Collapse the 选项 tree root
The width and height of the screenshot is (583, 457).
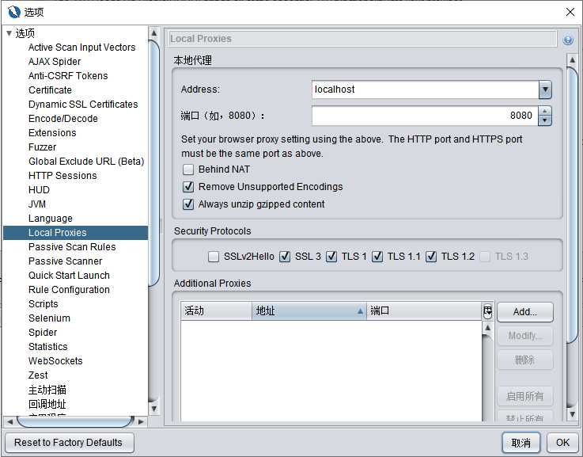point(9,33)
